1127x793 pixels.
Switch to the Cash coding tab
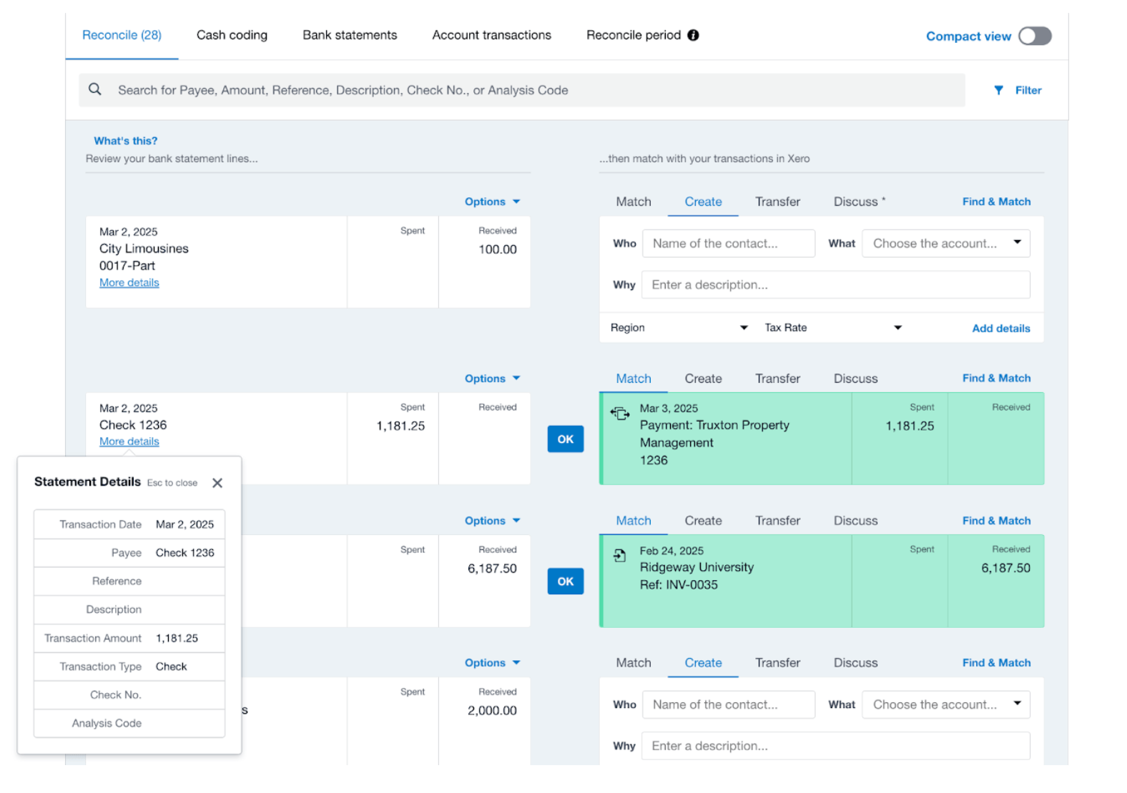point(232,35)
